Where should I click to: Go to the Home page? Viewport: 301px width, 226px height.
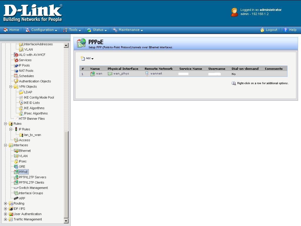14,30
